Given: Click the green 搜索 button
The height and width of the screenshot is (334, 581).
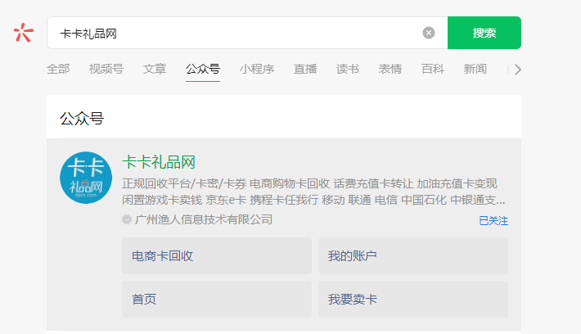Looking at the screenshot, I should (x=484, y=33).
